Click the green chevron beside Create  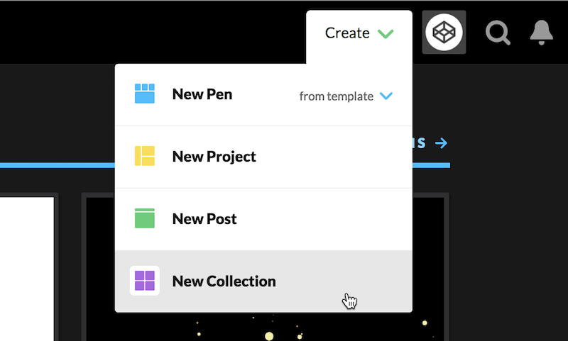click(x=386, y=33)
